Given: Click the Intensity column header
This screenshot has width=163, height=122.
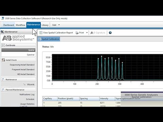Looking at the screenshot, I should (x=107, y=99).
